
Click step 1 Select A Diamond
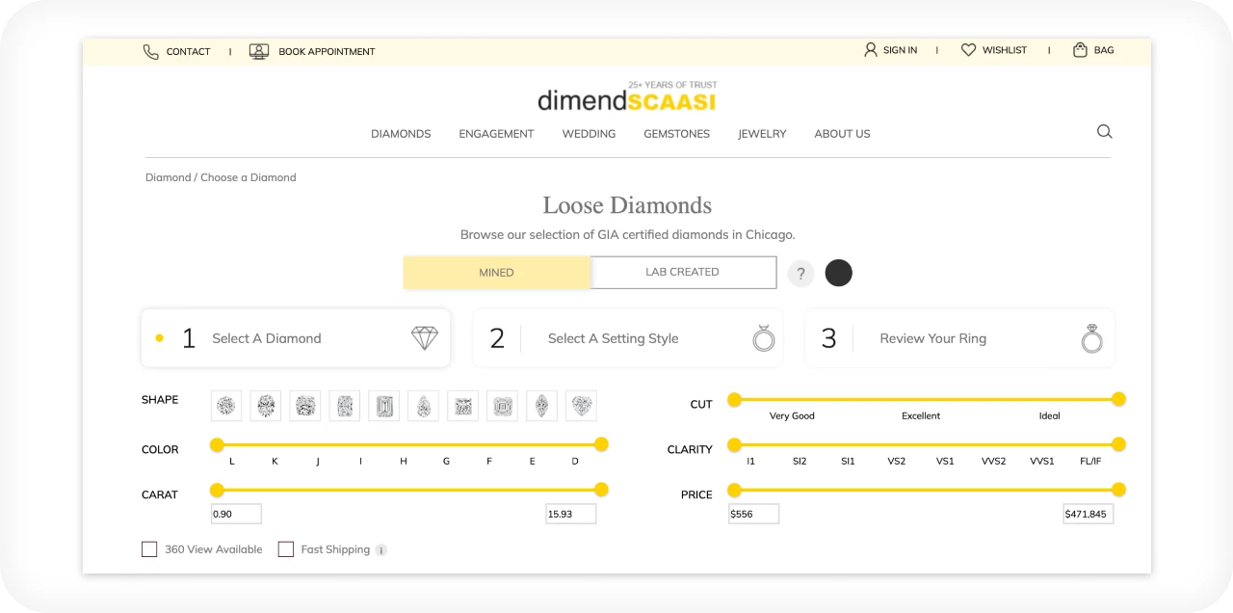[x=296, y=338]
